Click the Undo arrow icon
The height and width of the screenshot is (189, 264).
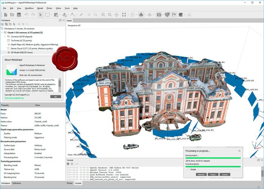point(26,15)
